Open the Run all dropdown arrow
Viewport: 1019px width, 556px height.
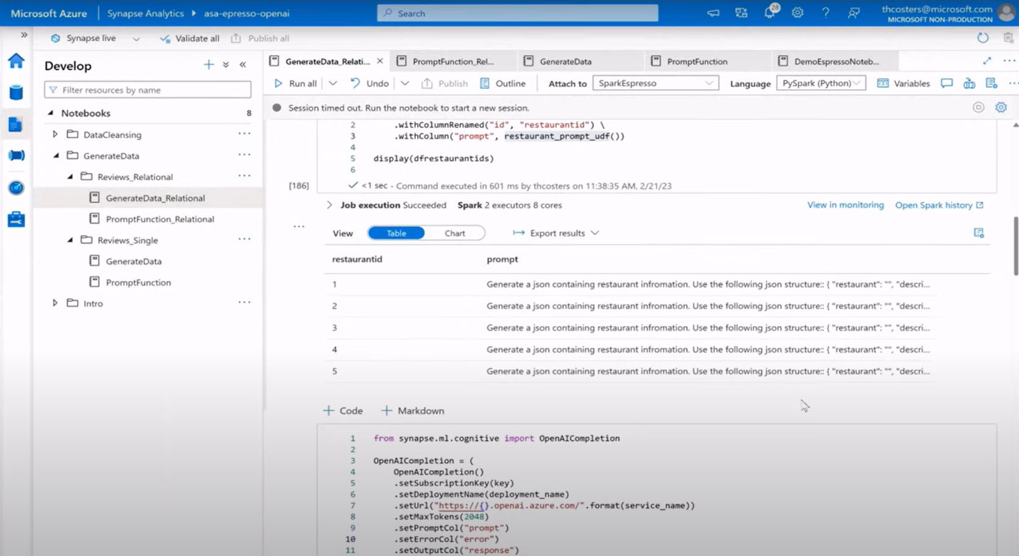[x=333, y=84]
